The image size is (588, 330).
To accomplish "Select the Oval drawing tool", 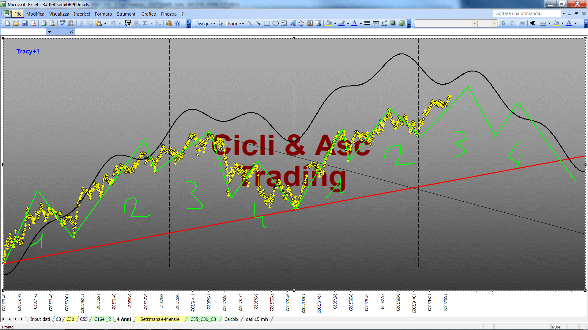I will pyautogui.click(x=275, y=23).
